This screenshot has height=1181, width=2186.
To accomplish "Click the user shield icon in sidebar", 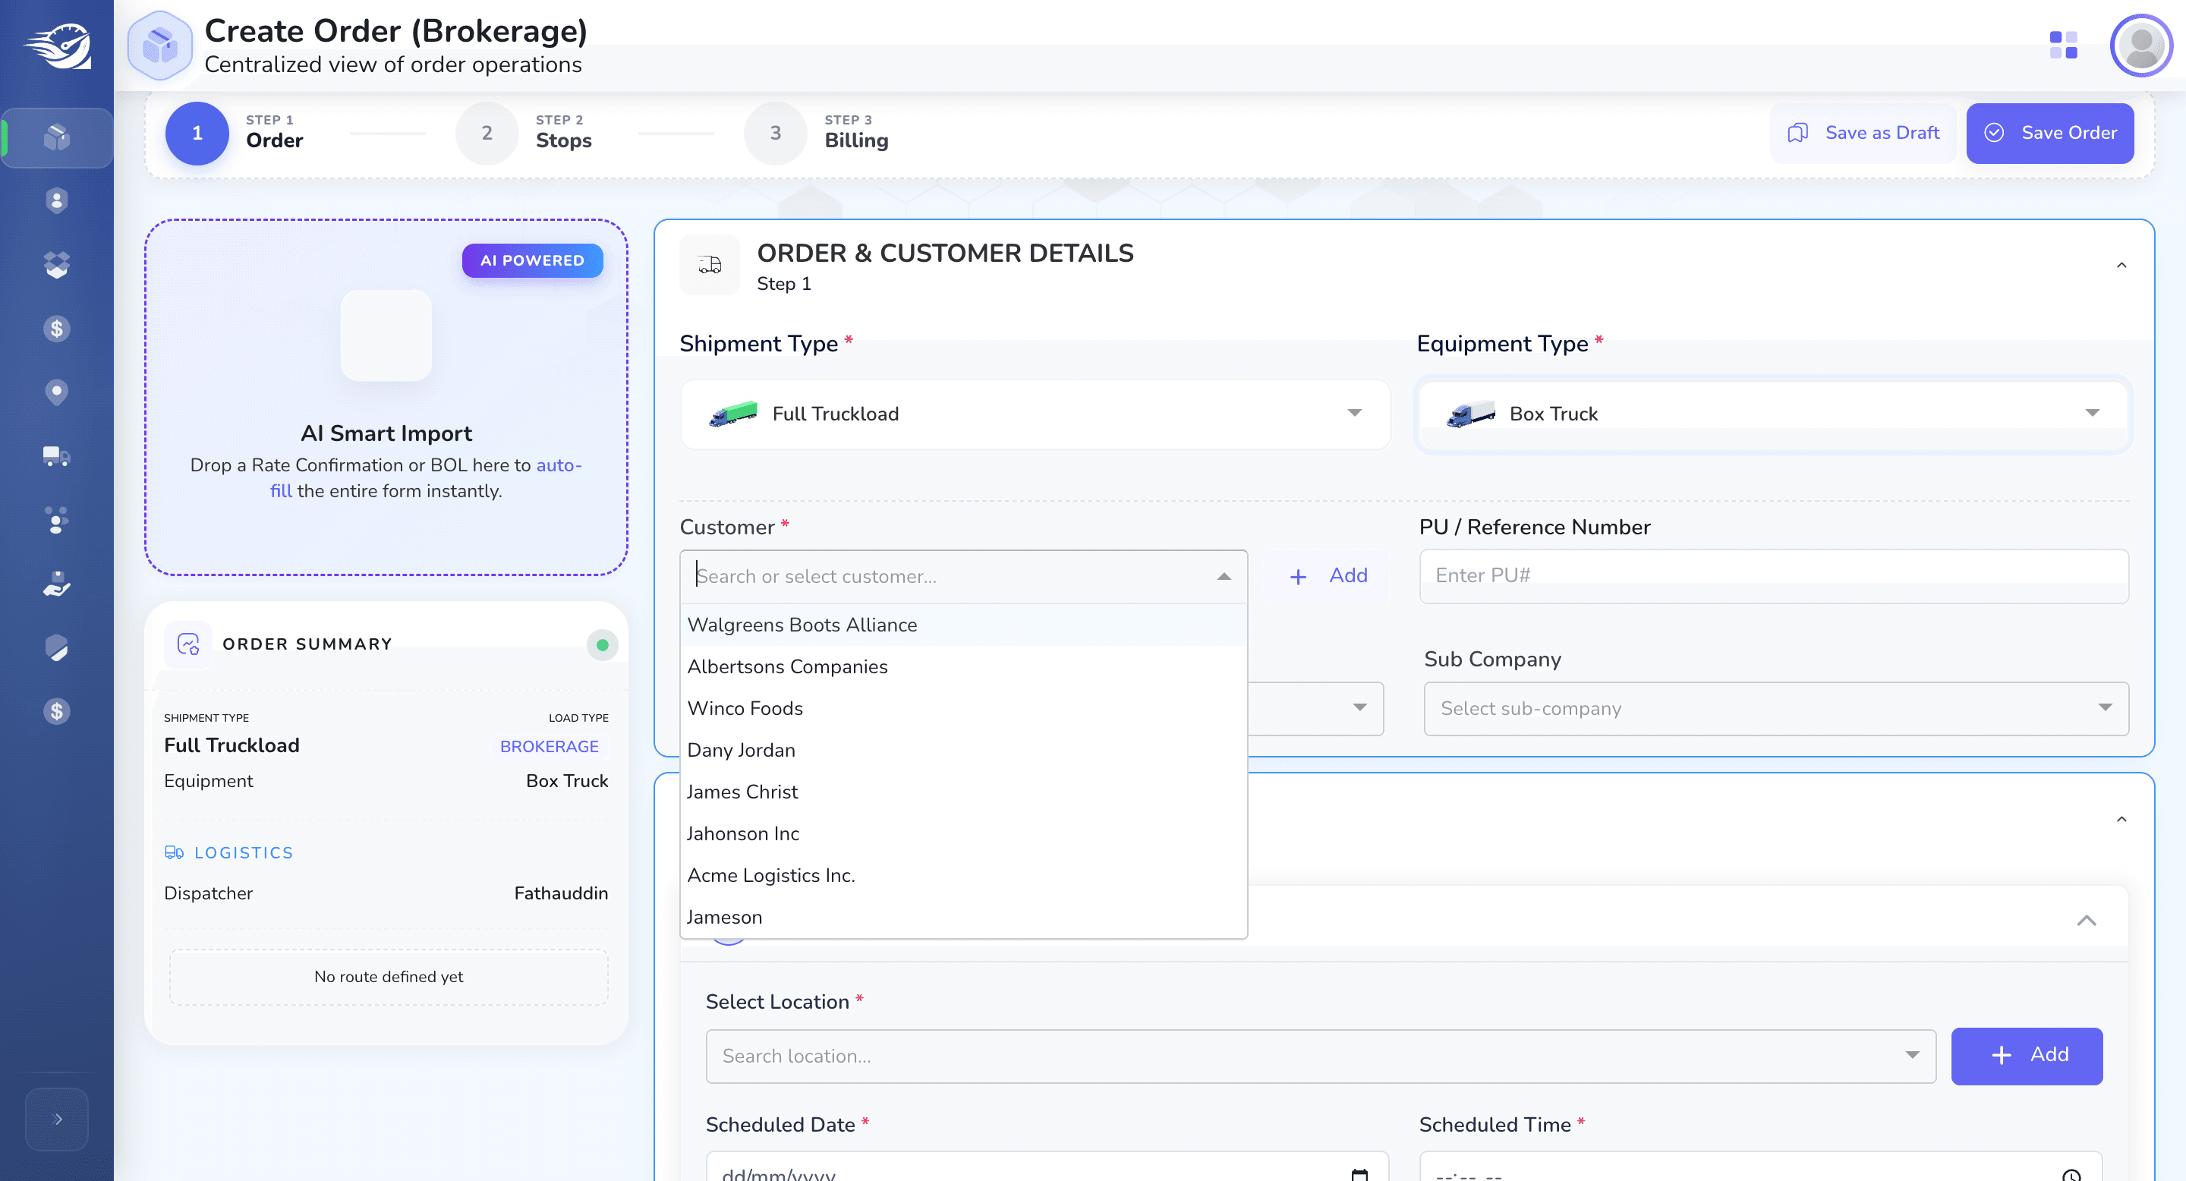I will click(57, 200).
